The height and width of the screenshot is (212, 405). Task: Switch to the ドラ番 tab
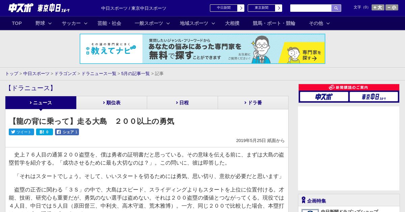click(x=253, y=103)
